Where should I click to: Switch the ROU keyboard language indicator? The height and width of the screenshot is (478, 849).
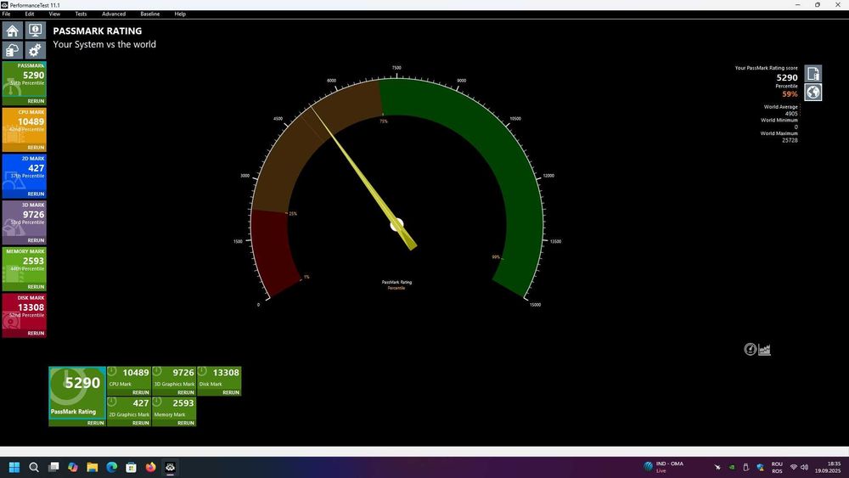point(777,467)
